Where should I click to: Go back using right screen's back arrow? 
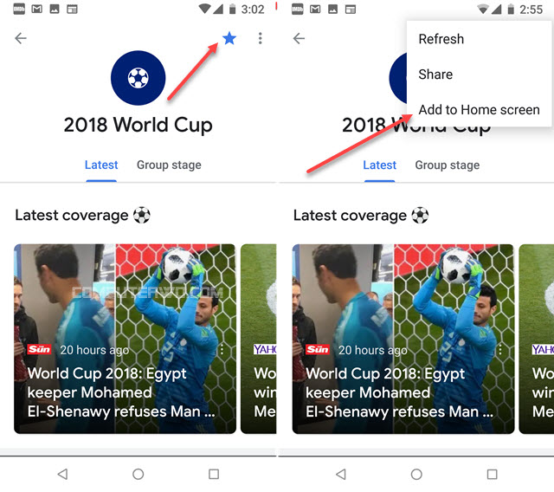tap(299, 38)
